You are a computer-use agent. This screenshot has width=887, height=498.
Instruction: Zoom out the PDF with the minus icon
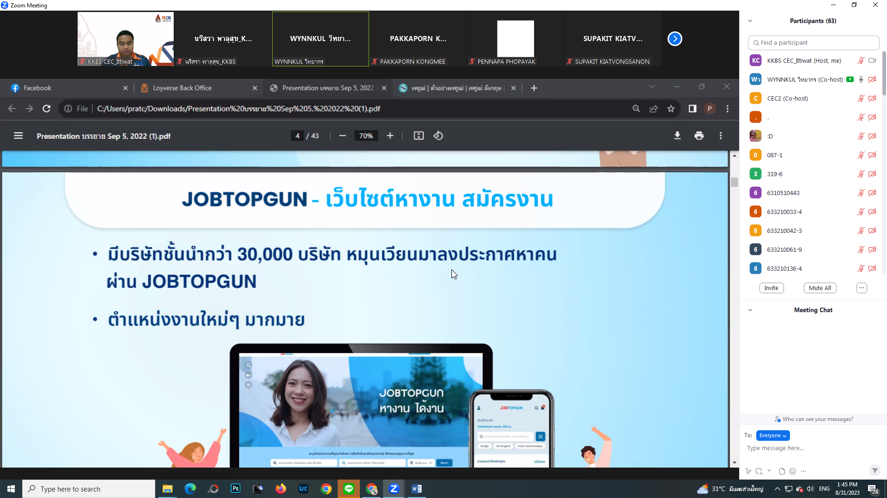[342, 136]
